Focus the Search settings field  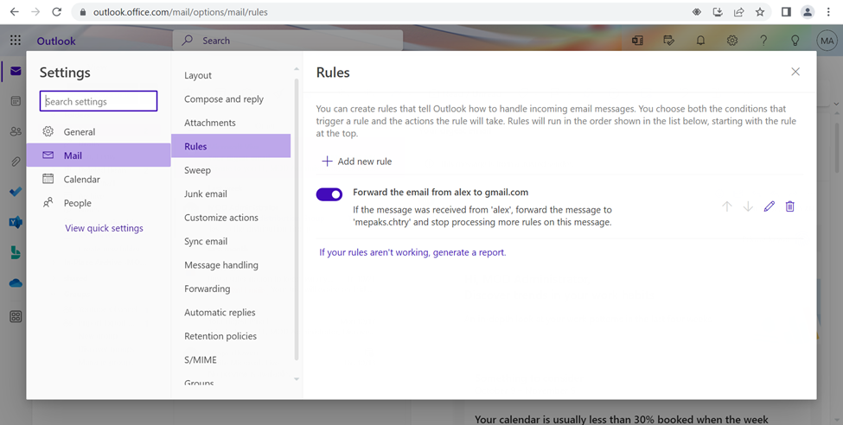pyautogui.click(x=99, y=101)
